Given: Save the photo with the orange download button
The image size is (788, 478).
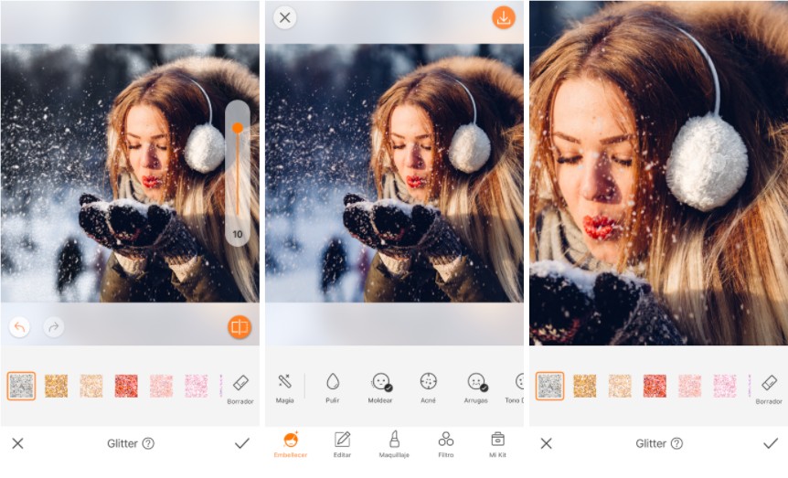Looking at the screenshot, I should (504, 17).
